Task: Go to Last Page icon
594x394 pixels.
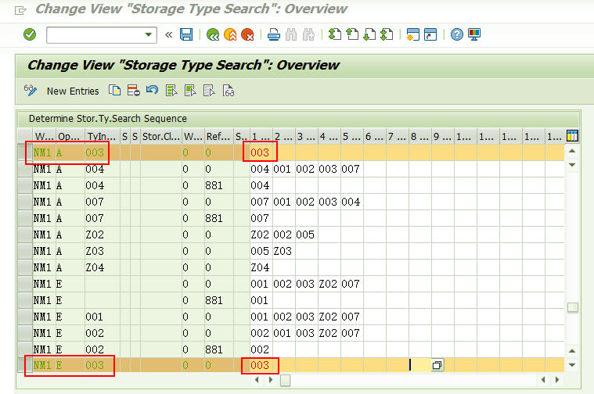Action: 387,35
